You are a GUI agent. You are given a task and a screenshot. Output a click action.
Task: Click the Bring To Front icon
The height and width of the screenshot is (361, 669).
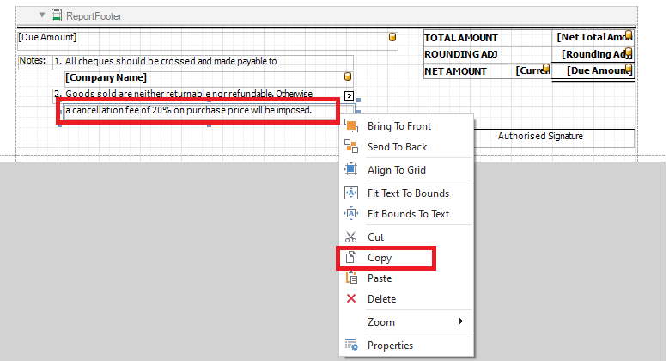[x=351, y=125]
